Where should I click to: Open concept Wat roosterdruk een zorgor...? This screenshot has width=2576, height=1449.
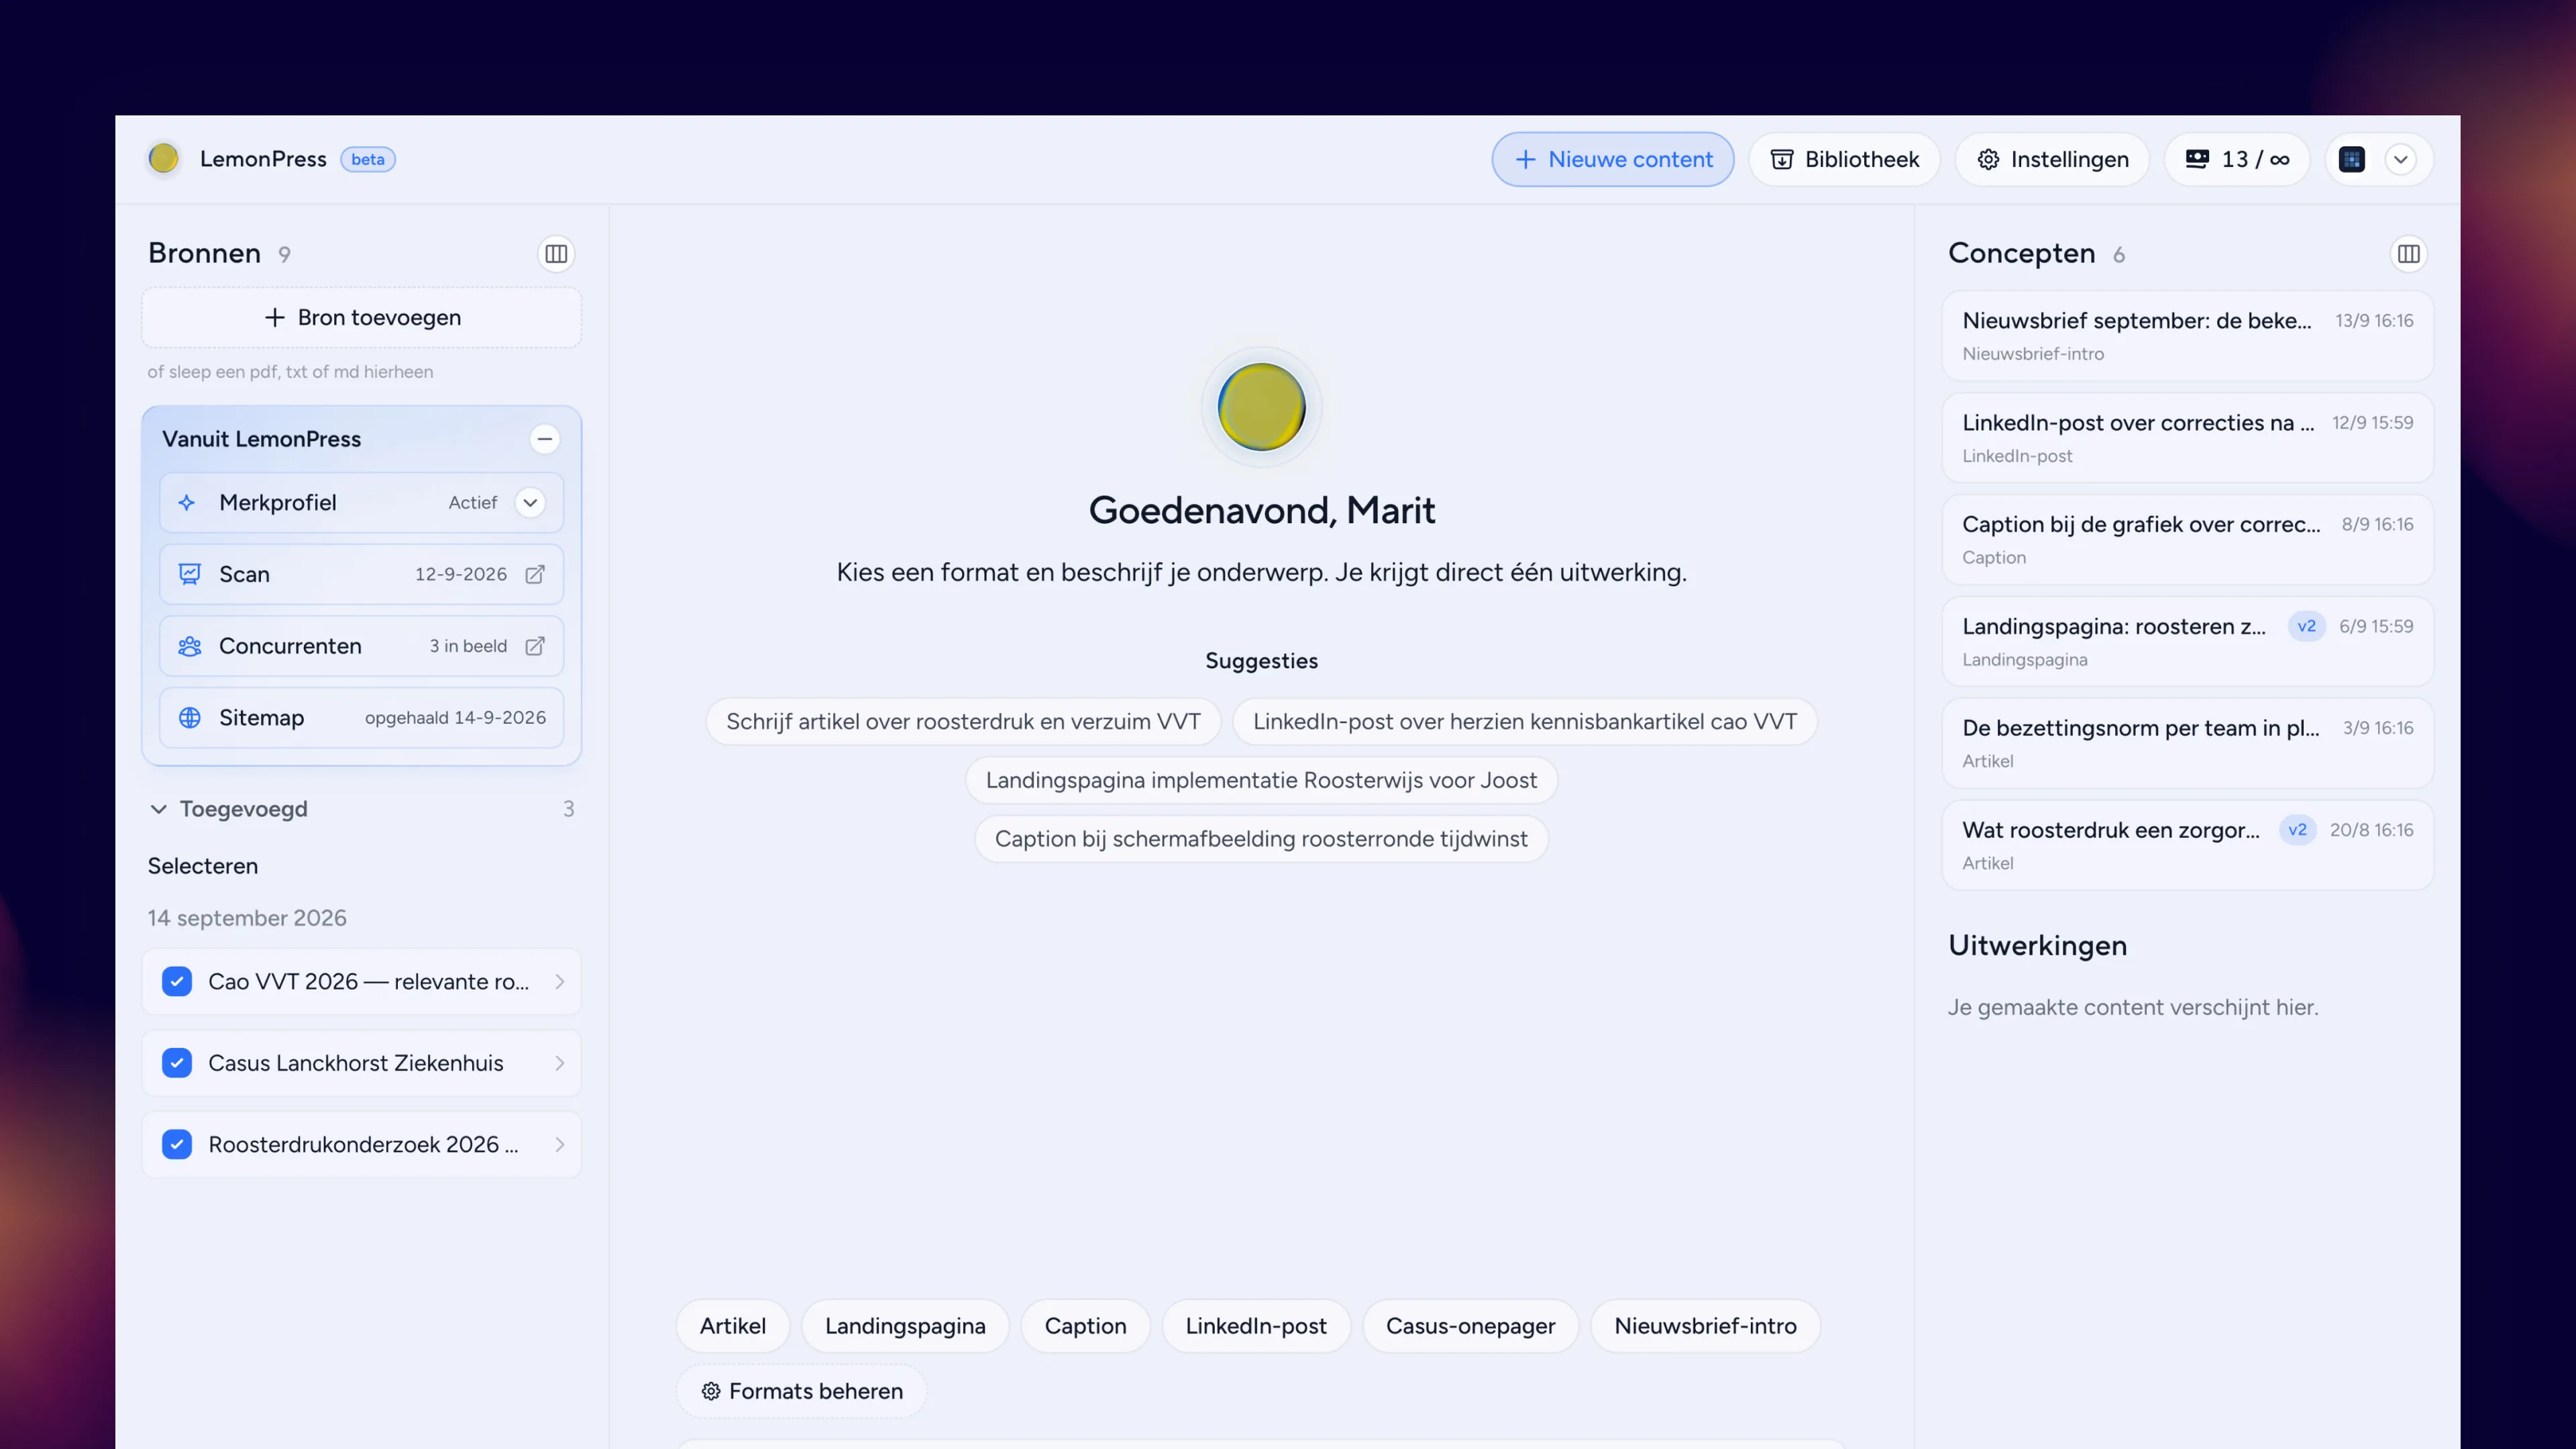click(x=2187, y=845)
